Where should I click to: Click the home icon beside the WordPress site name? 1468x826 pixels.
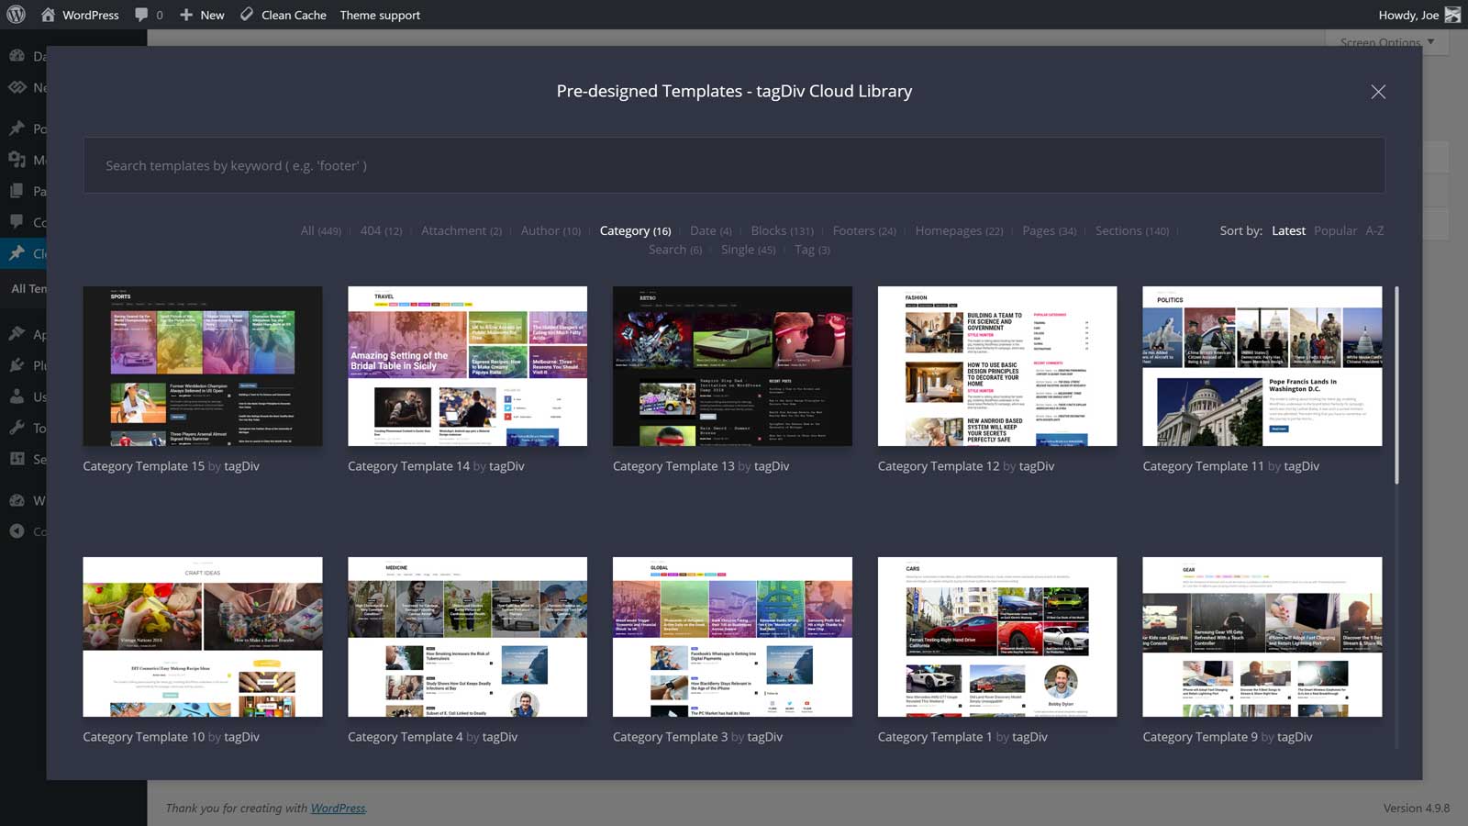point(48,15)
